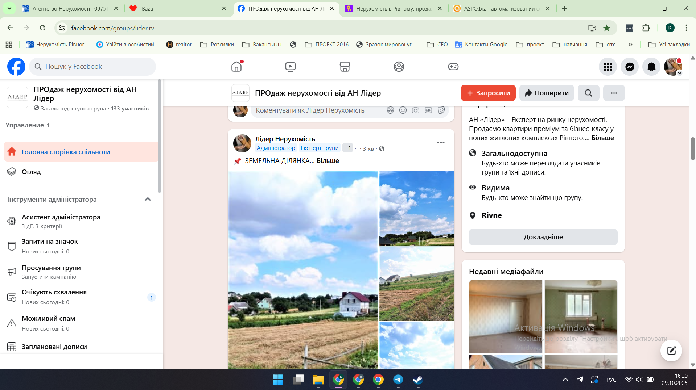Open the Video tab icon
The image size is (696, 390).
click(x=290, y=67)
